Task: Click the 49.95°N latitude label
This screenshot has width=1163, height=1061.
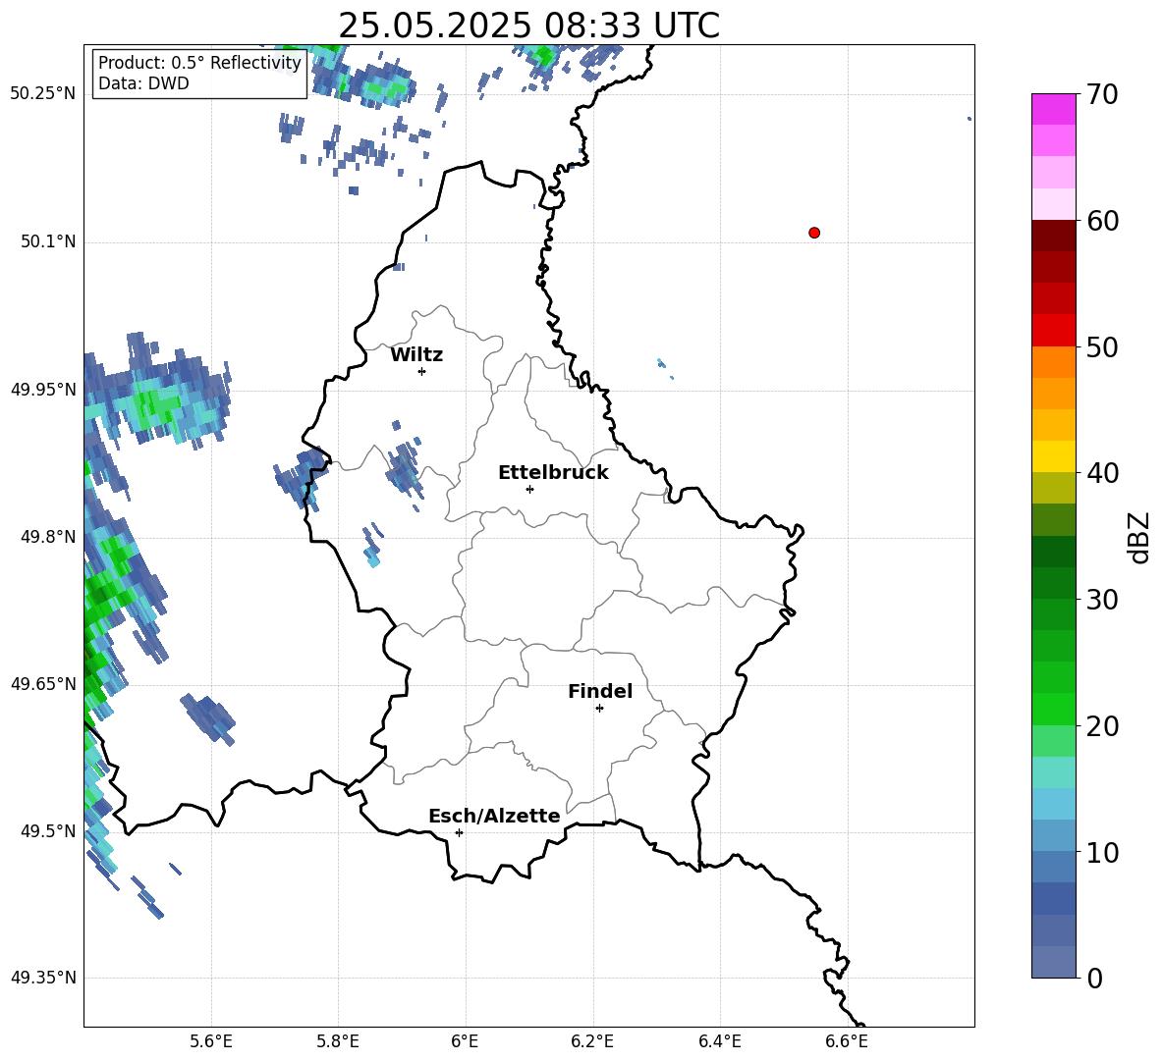Action: [x=43, y=389]
